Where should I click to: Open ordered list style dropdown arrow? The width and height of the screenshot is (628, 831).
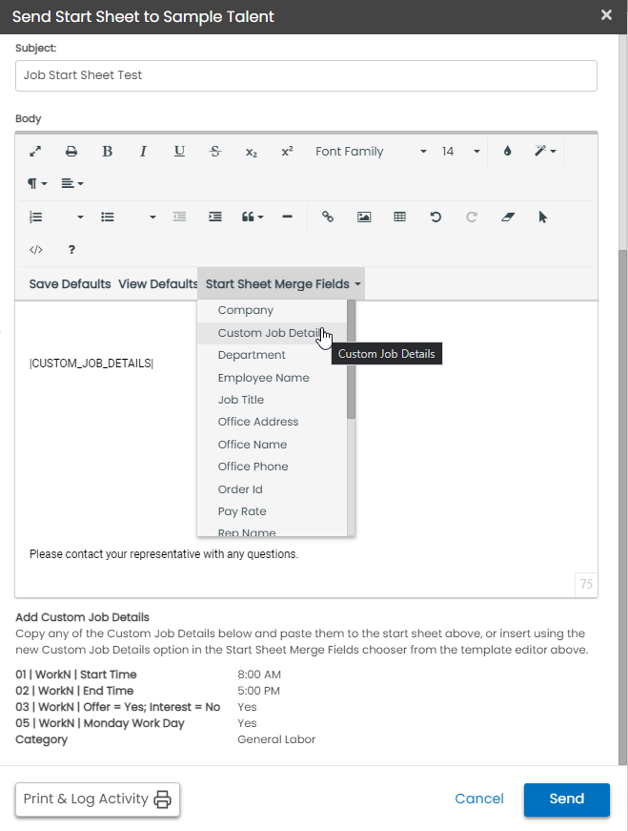point(80,217)
